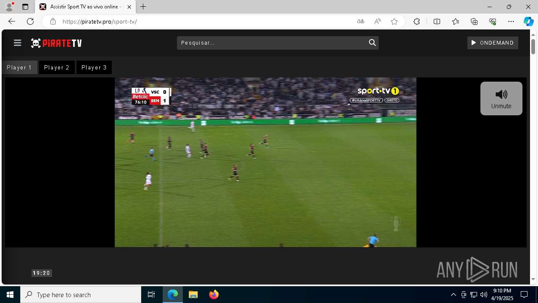Click the scrollbar down arrow
Screen dimensions: 538x303
click(533, 279)
